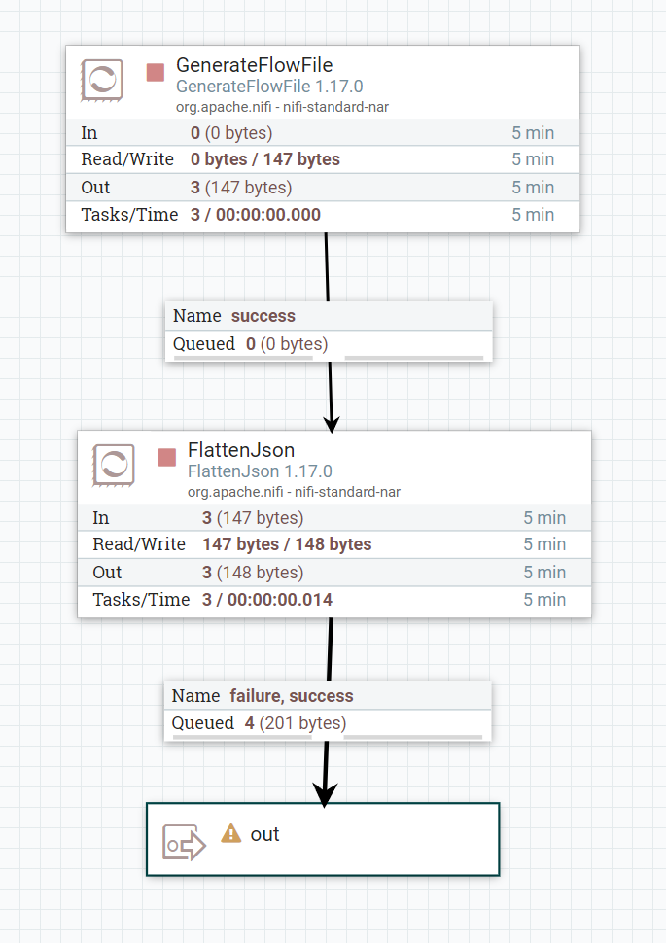
Task: Click the FlattenJson processor icon
Action: (x=114, y=466)
